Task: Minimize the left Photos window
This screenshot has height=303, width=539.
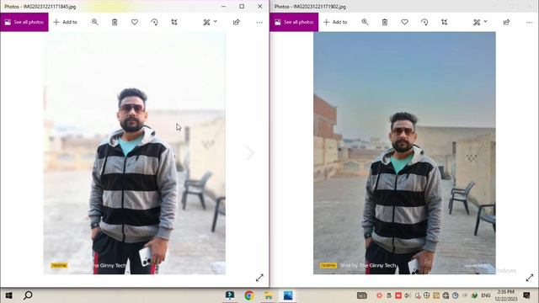Action: coord(224,6)
